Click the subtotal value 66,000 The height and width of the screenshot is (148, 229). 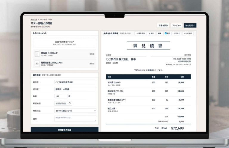tap(181, 117)
